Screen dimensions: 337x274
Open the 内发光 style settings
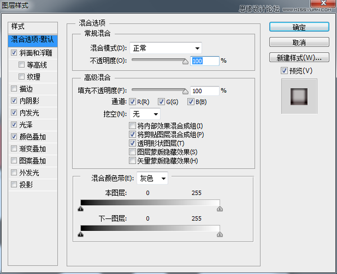click(29, 113)
